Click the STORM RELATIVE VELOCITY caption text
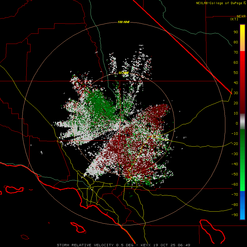Viewport: 247px width, 247px height. tap(85, 245)
